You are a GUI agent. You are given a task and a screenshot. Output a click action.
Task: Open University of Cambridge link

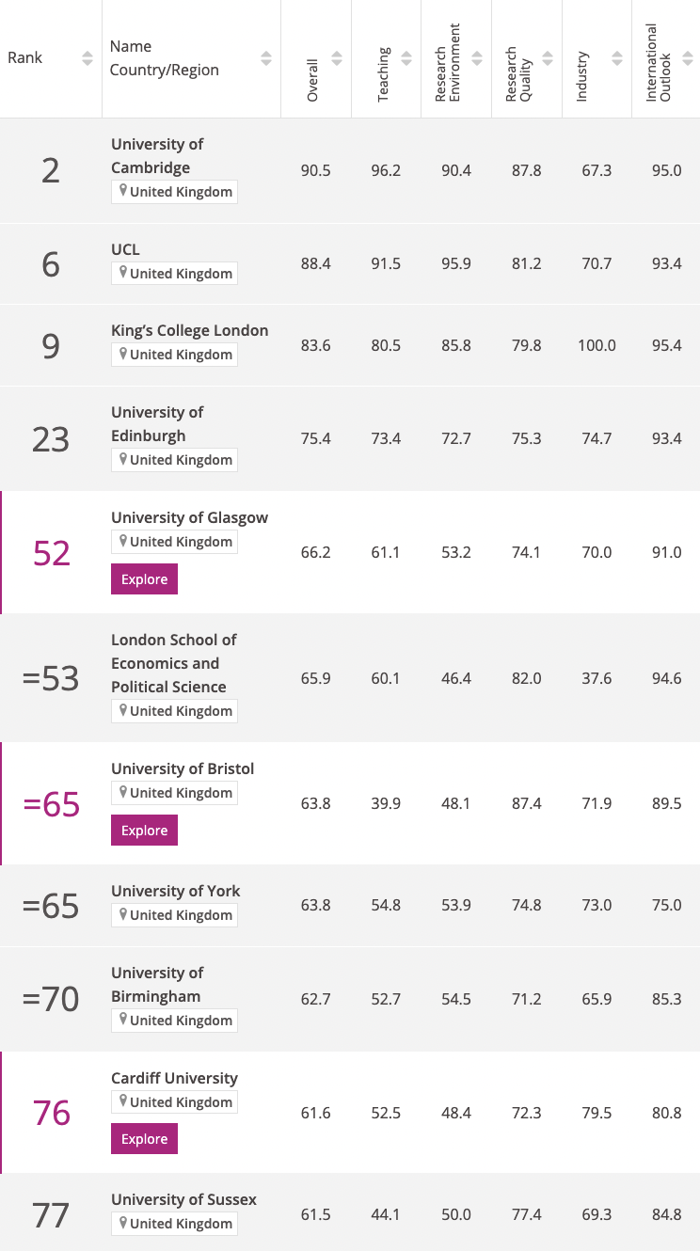157,156
